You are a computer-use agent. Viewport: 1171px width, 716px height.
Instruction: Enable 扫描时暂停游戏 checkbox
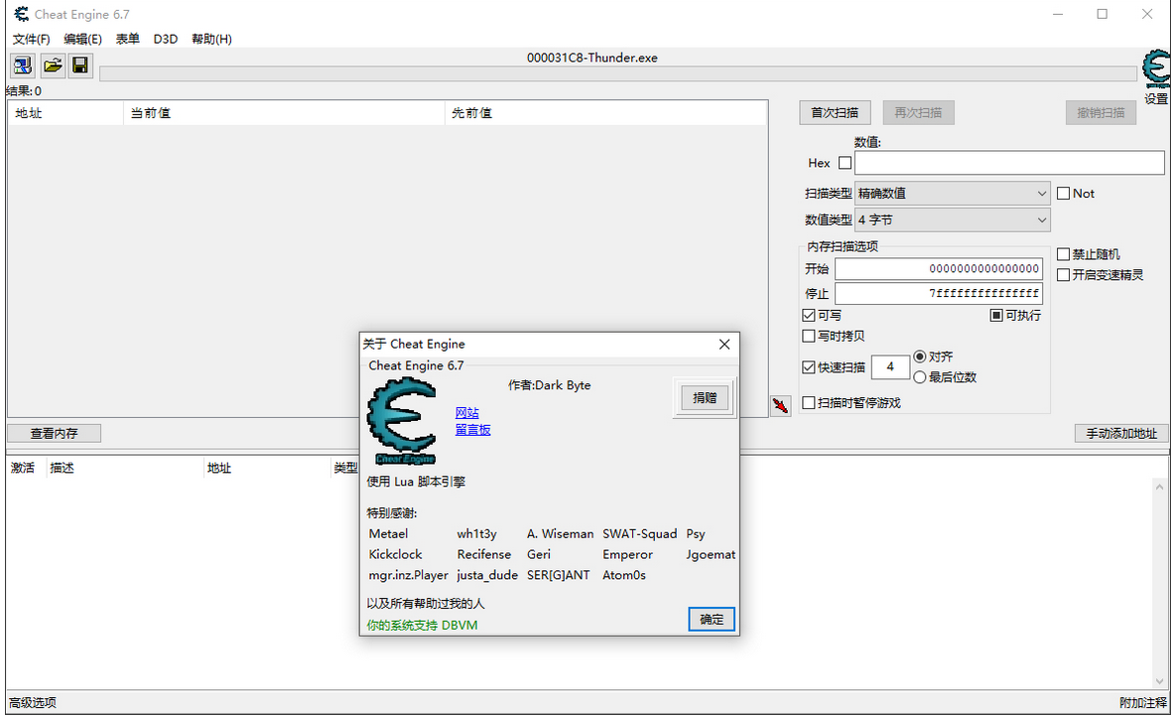point(808,403)
